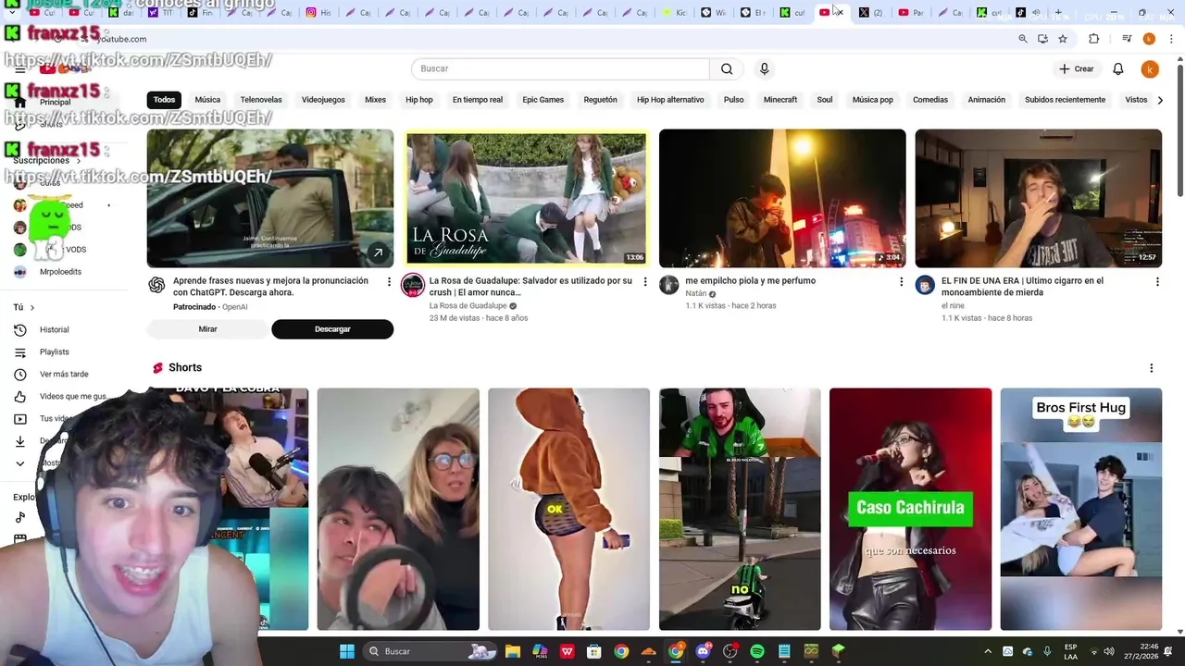Image resolution: width=1185 pixels, height=666 pixels.
Task: Select the Todos filter chip
Action: pyautogui.click(x=164, y=100)
